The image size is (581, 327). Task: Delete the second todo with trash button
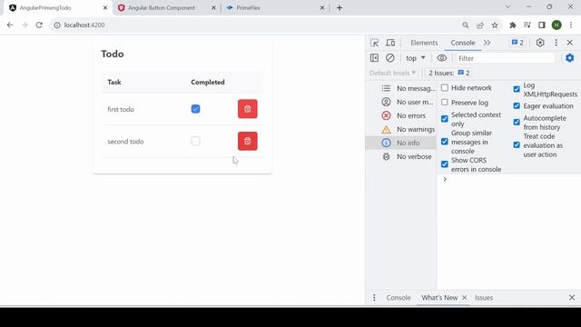click(248, 142)
